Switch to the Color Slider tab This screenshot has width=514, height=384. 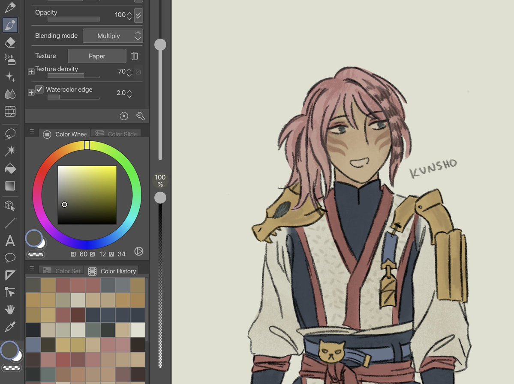point(116,134)
